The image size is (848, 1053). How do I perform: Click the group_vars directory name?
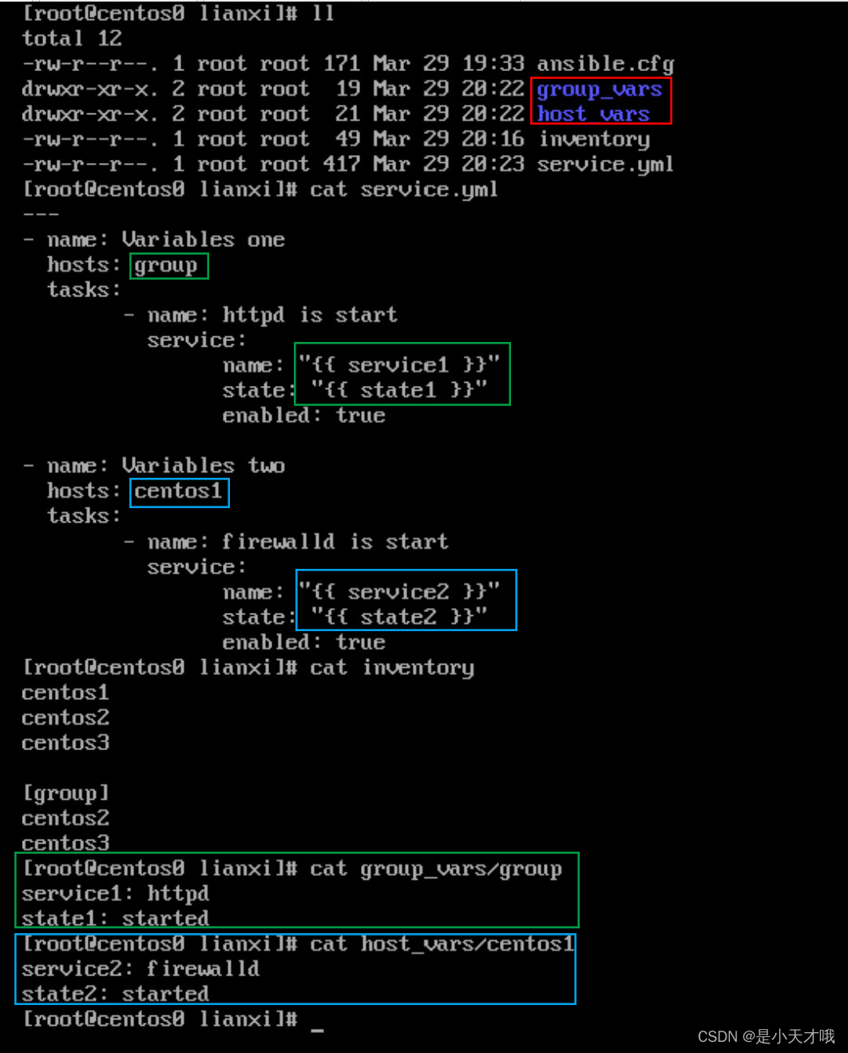(x=599, y=89)
